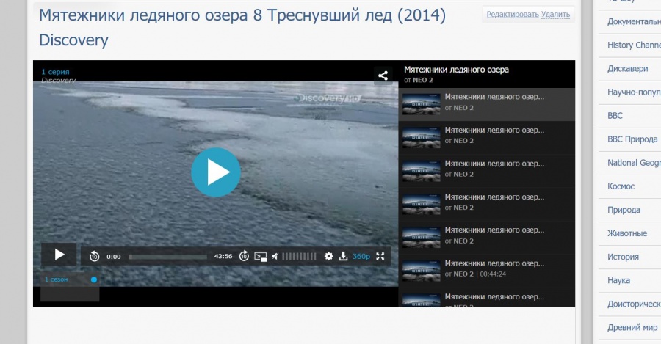
Task: Select the Наука sidebar category
Action: pyautogui.click(x=619, y=280)
